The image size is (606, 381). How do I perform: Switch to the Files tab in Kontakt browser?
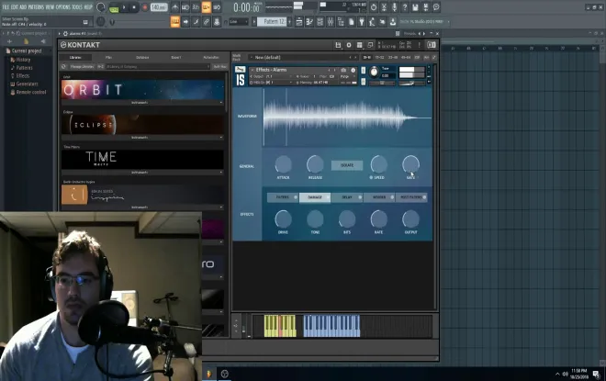(x=108, y=57)
